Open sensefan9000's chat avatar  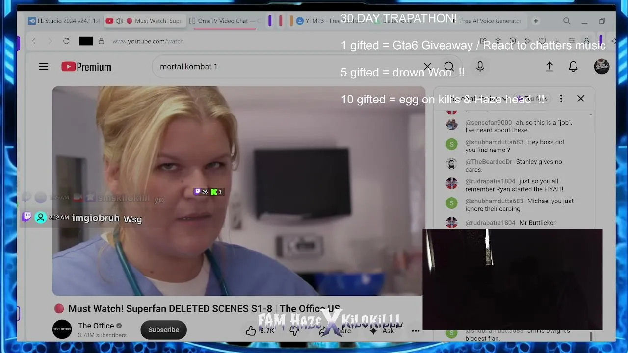coord(451,125)
